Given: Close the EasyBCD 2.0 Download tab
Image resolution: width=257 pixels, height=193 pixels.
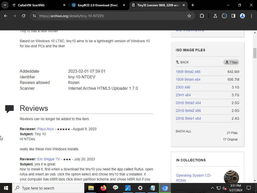Looking at the screenshot, I should tap(124, 5).
